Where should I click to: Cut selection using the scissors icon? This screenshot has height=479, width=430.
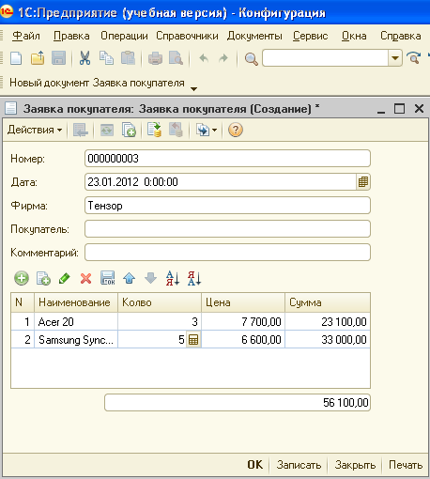tap(84, 58)
